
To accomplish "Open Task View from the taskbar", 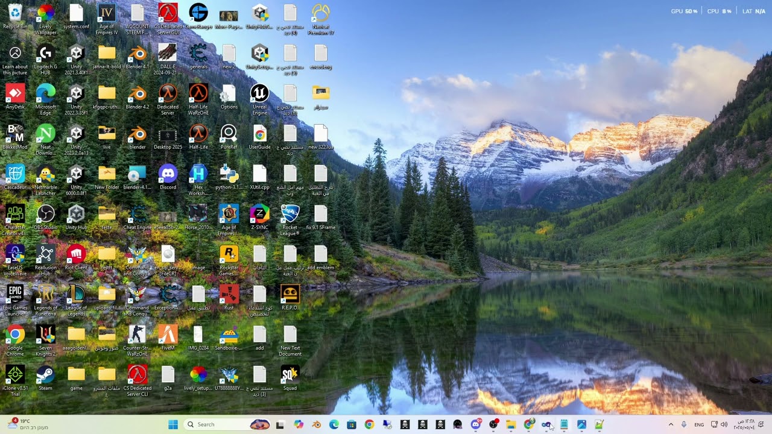I will coord(280,424).
